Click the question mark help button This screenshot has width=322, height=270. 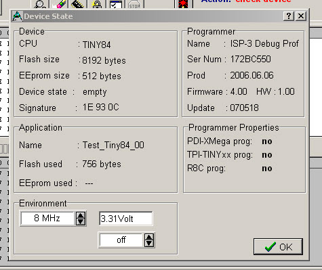(x=289, y=16)
